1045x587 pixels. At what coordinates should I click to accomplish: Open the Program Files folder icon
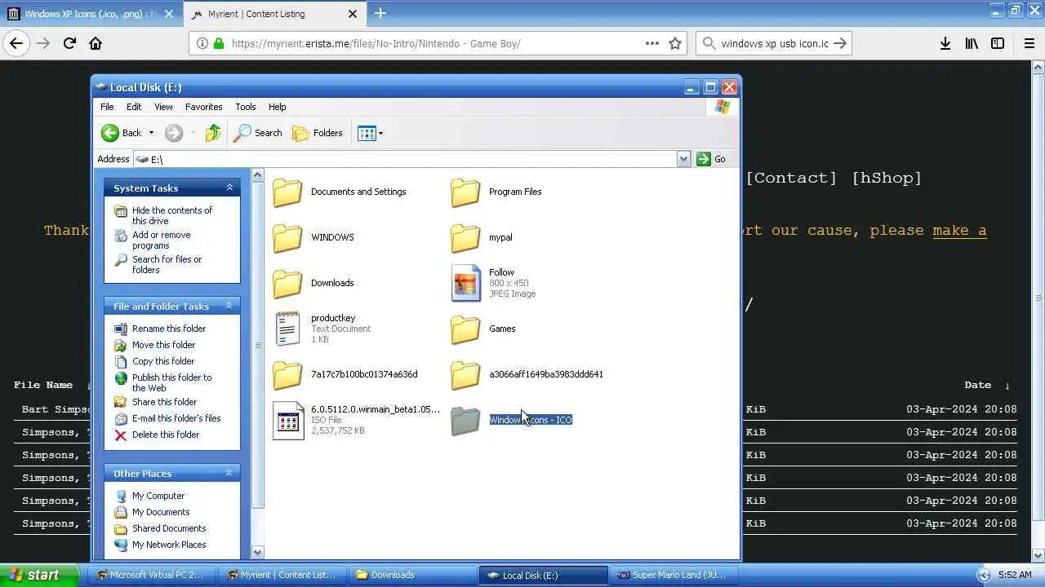[465, 192]
